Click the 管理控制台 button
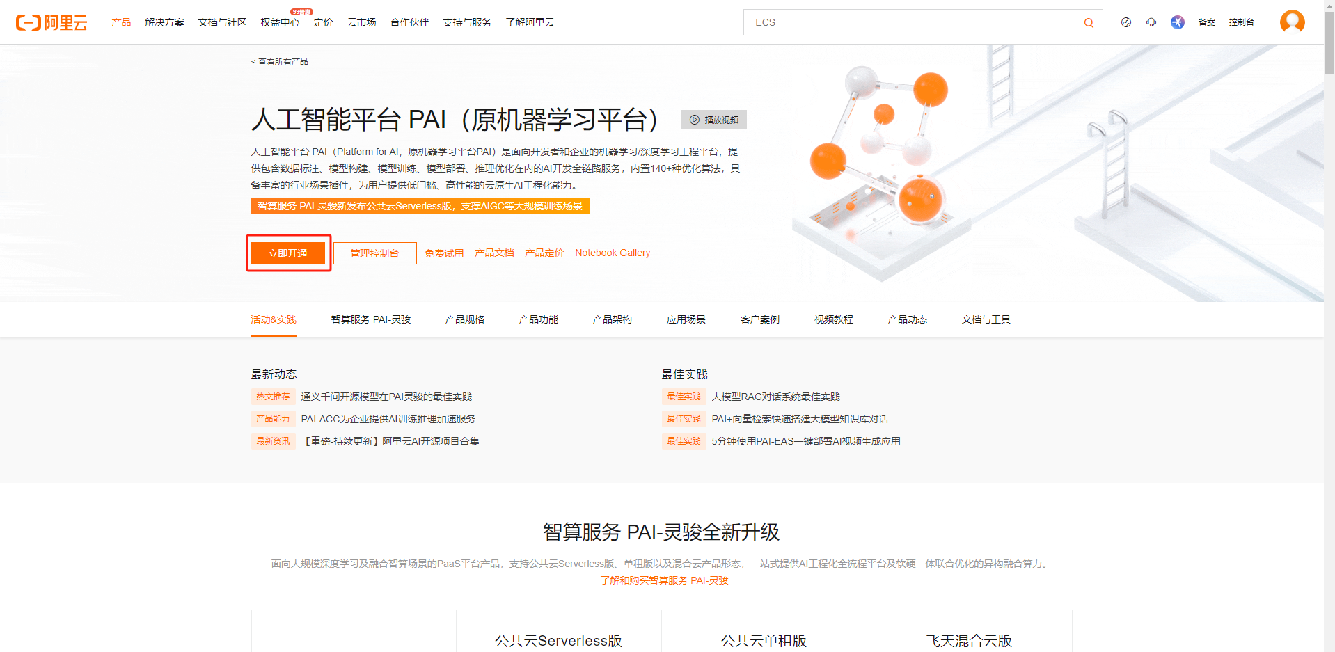 point(374,253)
